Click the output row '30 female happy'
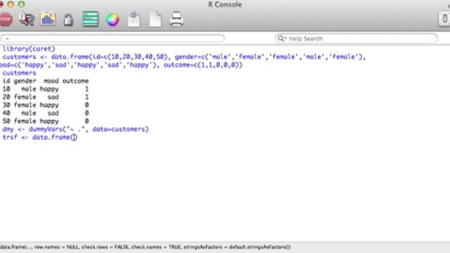The image size is (450, 253). click(46, 105)
